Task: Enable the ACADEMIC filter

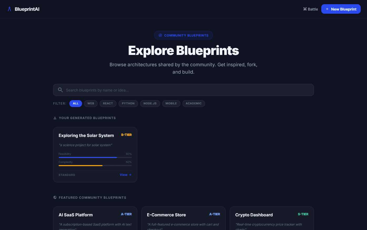Action: tap(194, 103)
